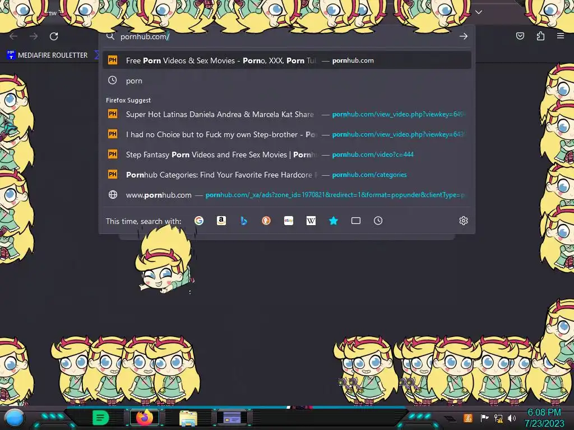The width and height of the screenshot is (574, 430).
Task: Open the purple window app on taskbar
Action: 232,418
